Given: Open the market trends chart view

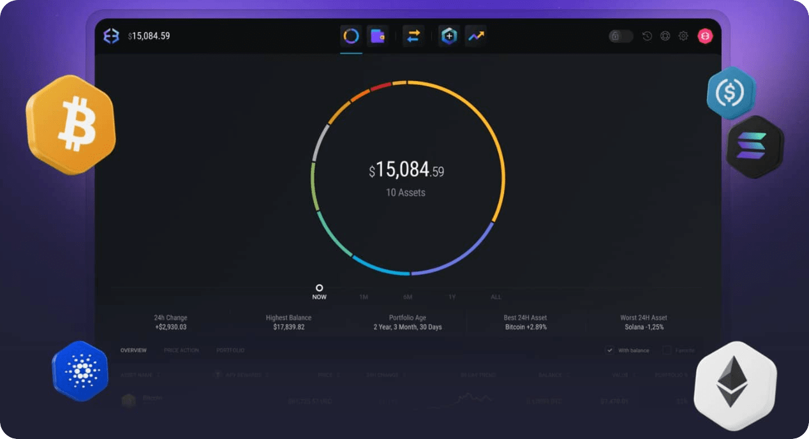Looking at the screenshot, I should (x=475, y=36).
